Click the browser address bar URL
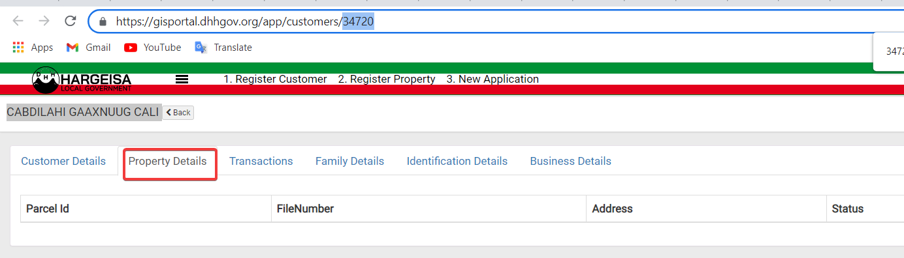904x258 pixels. coord(245,21)
